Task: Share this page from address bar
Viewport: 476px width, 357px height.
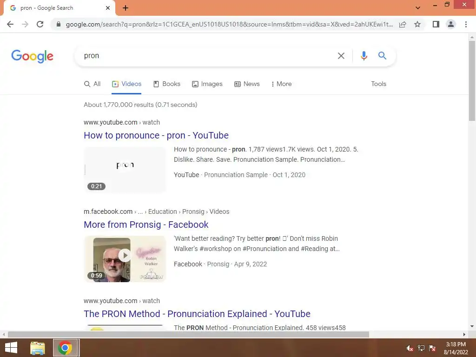Action: (403, 24)
